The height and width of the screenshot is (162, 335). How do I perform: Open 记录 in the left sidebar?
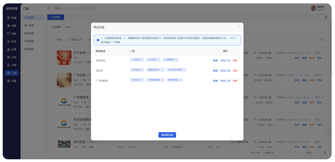[x=12, y=65]
